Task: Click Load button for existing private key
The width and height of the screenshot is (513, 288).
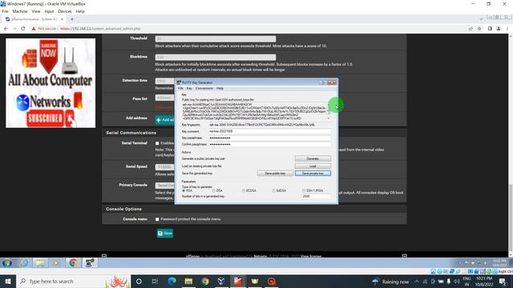Action: [313, 166]
